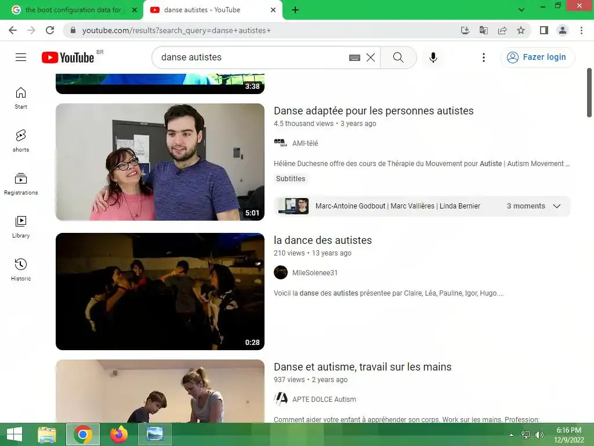Open the Chrome three-dot menu
This screenshot has height=446, width=594.
[x=581, y=30]
